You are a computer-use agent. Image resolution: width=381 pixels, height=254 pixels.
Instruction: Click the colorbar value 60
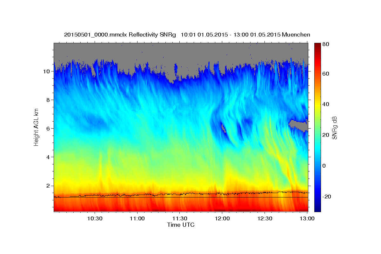325,74
